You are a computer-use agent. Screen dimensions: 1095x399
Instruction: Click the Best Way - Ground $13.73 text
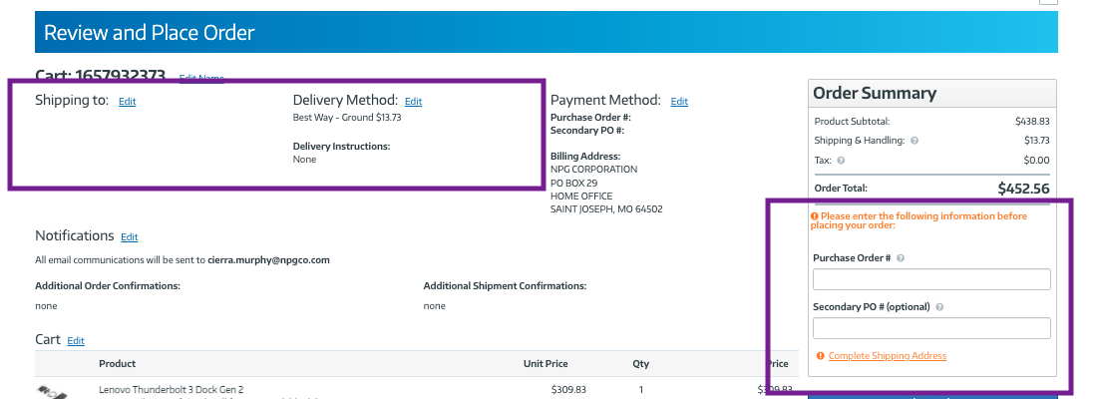[347, 118]
